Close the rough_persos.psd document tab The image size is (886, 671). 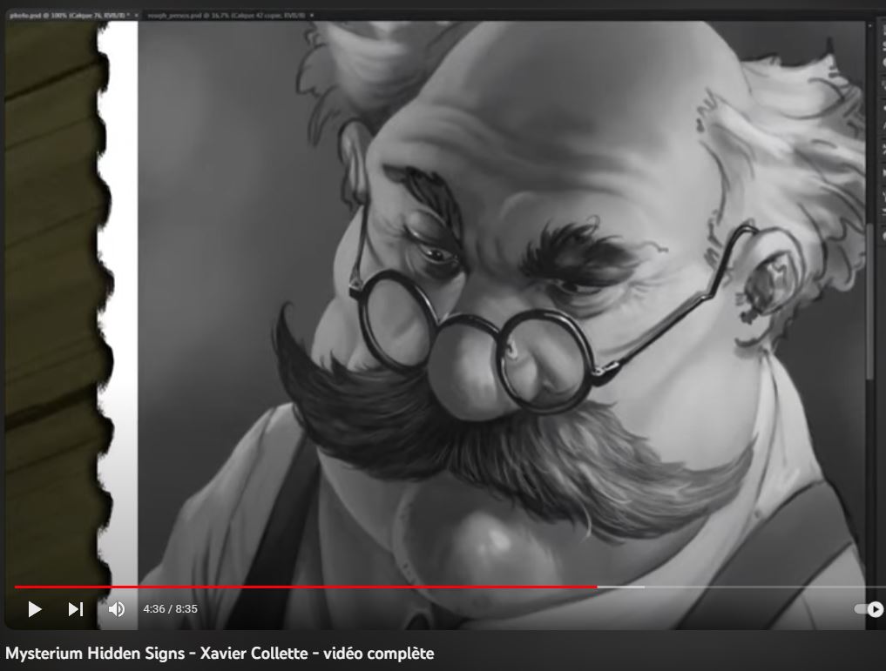pos(312,16)
